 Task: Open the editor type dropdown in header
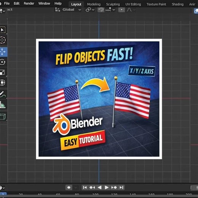[x=2, y=11]
